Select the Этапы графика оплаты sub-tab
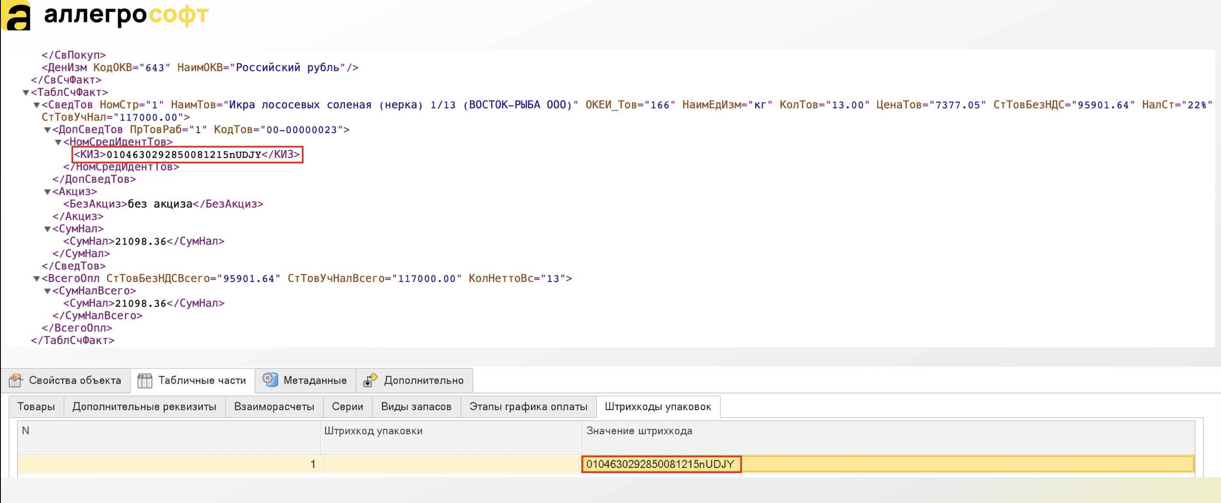Screen dimensions: 1221x503 coord(528,407)
